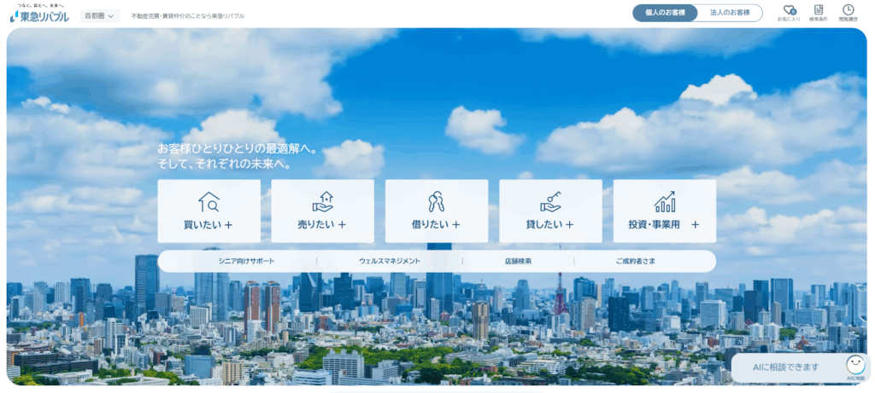Click the keys icon for 借りたい
The height and width of the screenshot is (393, 875).
(436, 202)
